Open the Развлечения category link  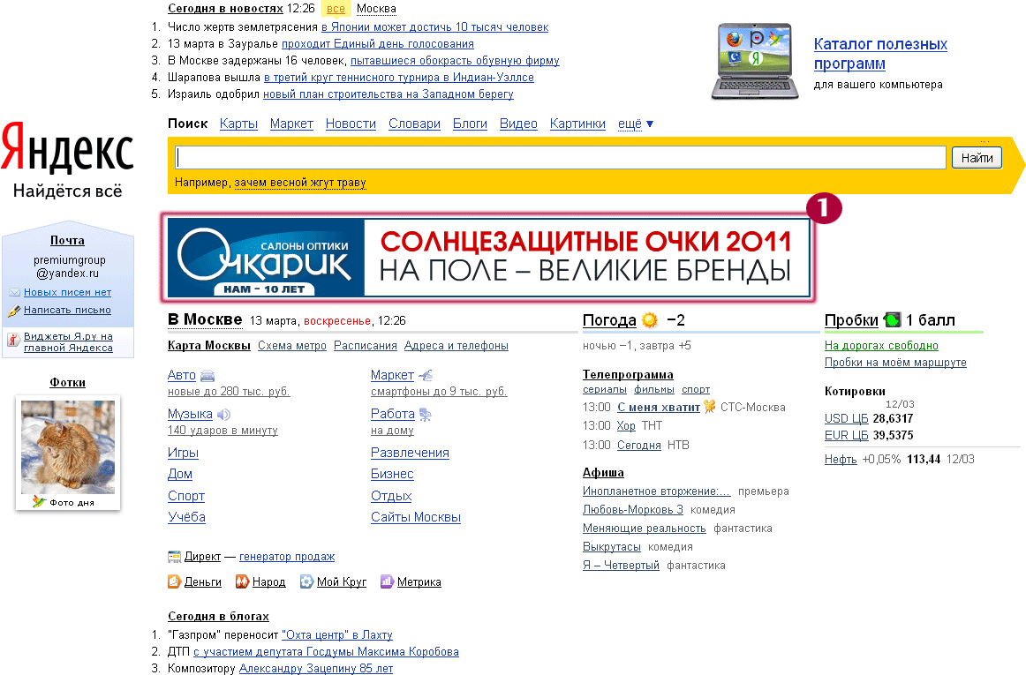(410, 453)
